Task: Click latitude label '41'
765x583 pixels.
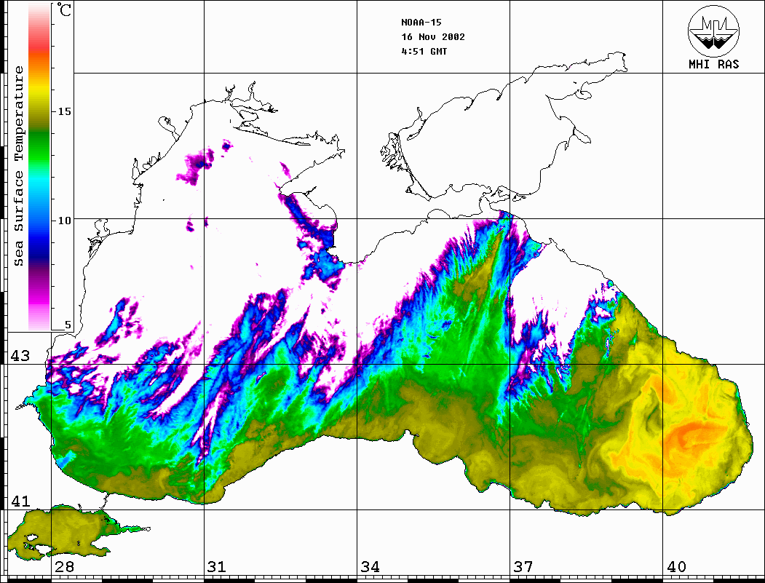Action: pos(20,501)
